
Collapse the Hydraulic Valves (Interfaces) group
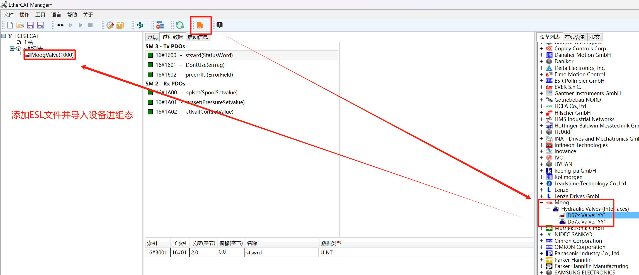pos(548,209)
